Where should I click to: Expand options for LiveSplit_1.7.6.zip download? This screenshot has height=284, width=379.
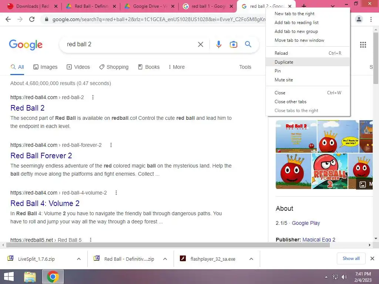pyautogui.click(x=79, y=259)
